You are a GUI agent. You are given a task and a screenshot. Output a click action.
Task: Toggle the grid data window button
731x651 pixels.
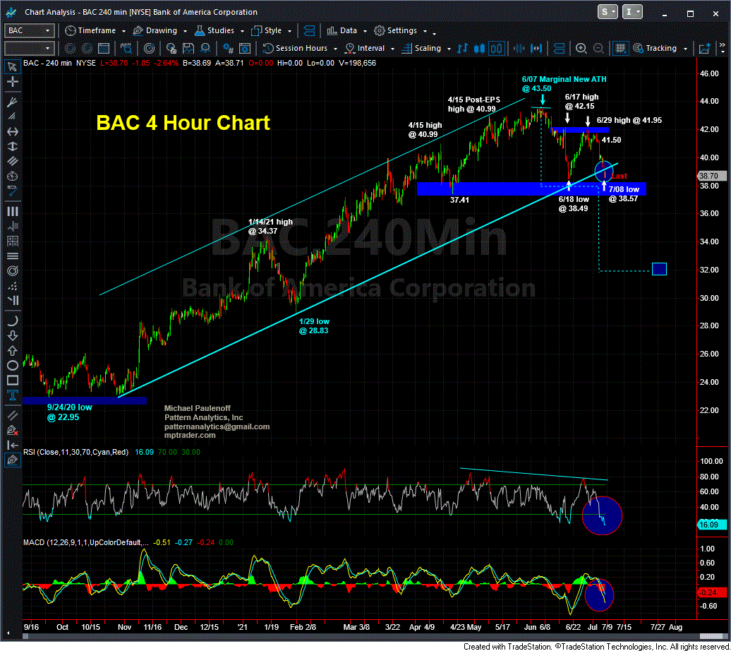pos(620,48)
